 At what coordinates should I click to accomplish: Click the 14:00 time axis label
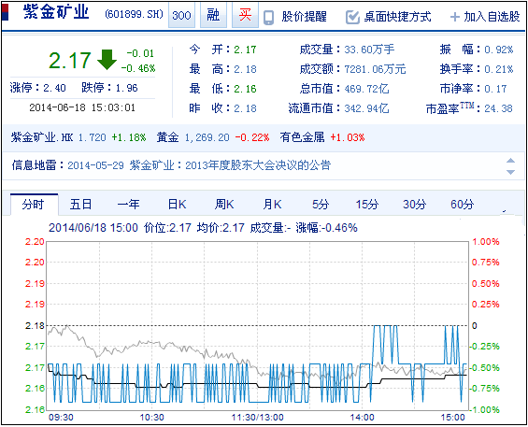click(x=362, y=418)
